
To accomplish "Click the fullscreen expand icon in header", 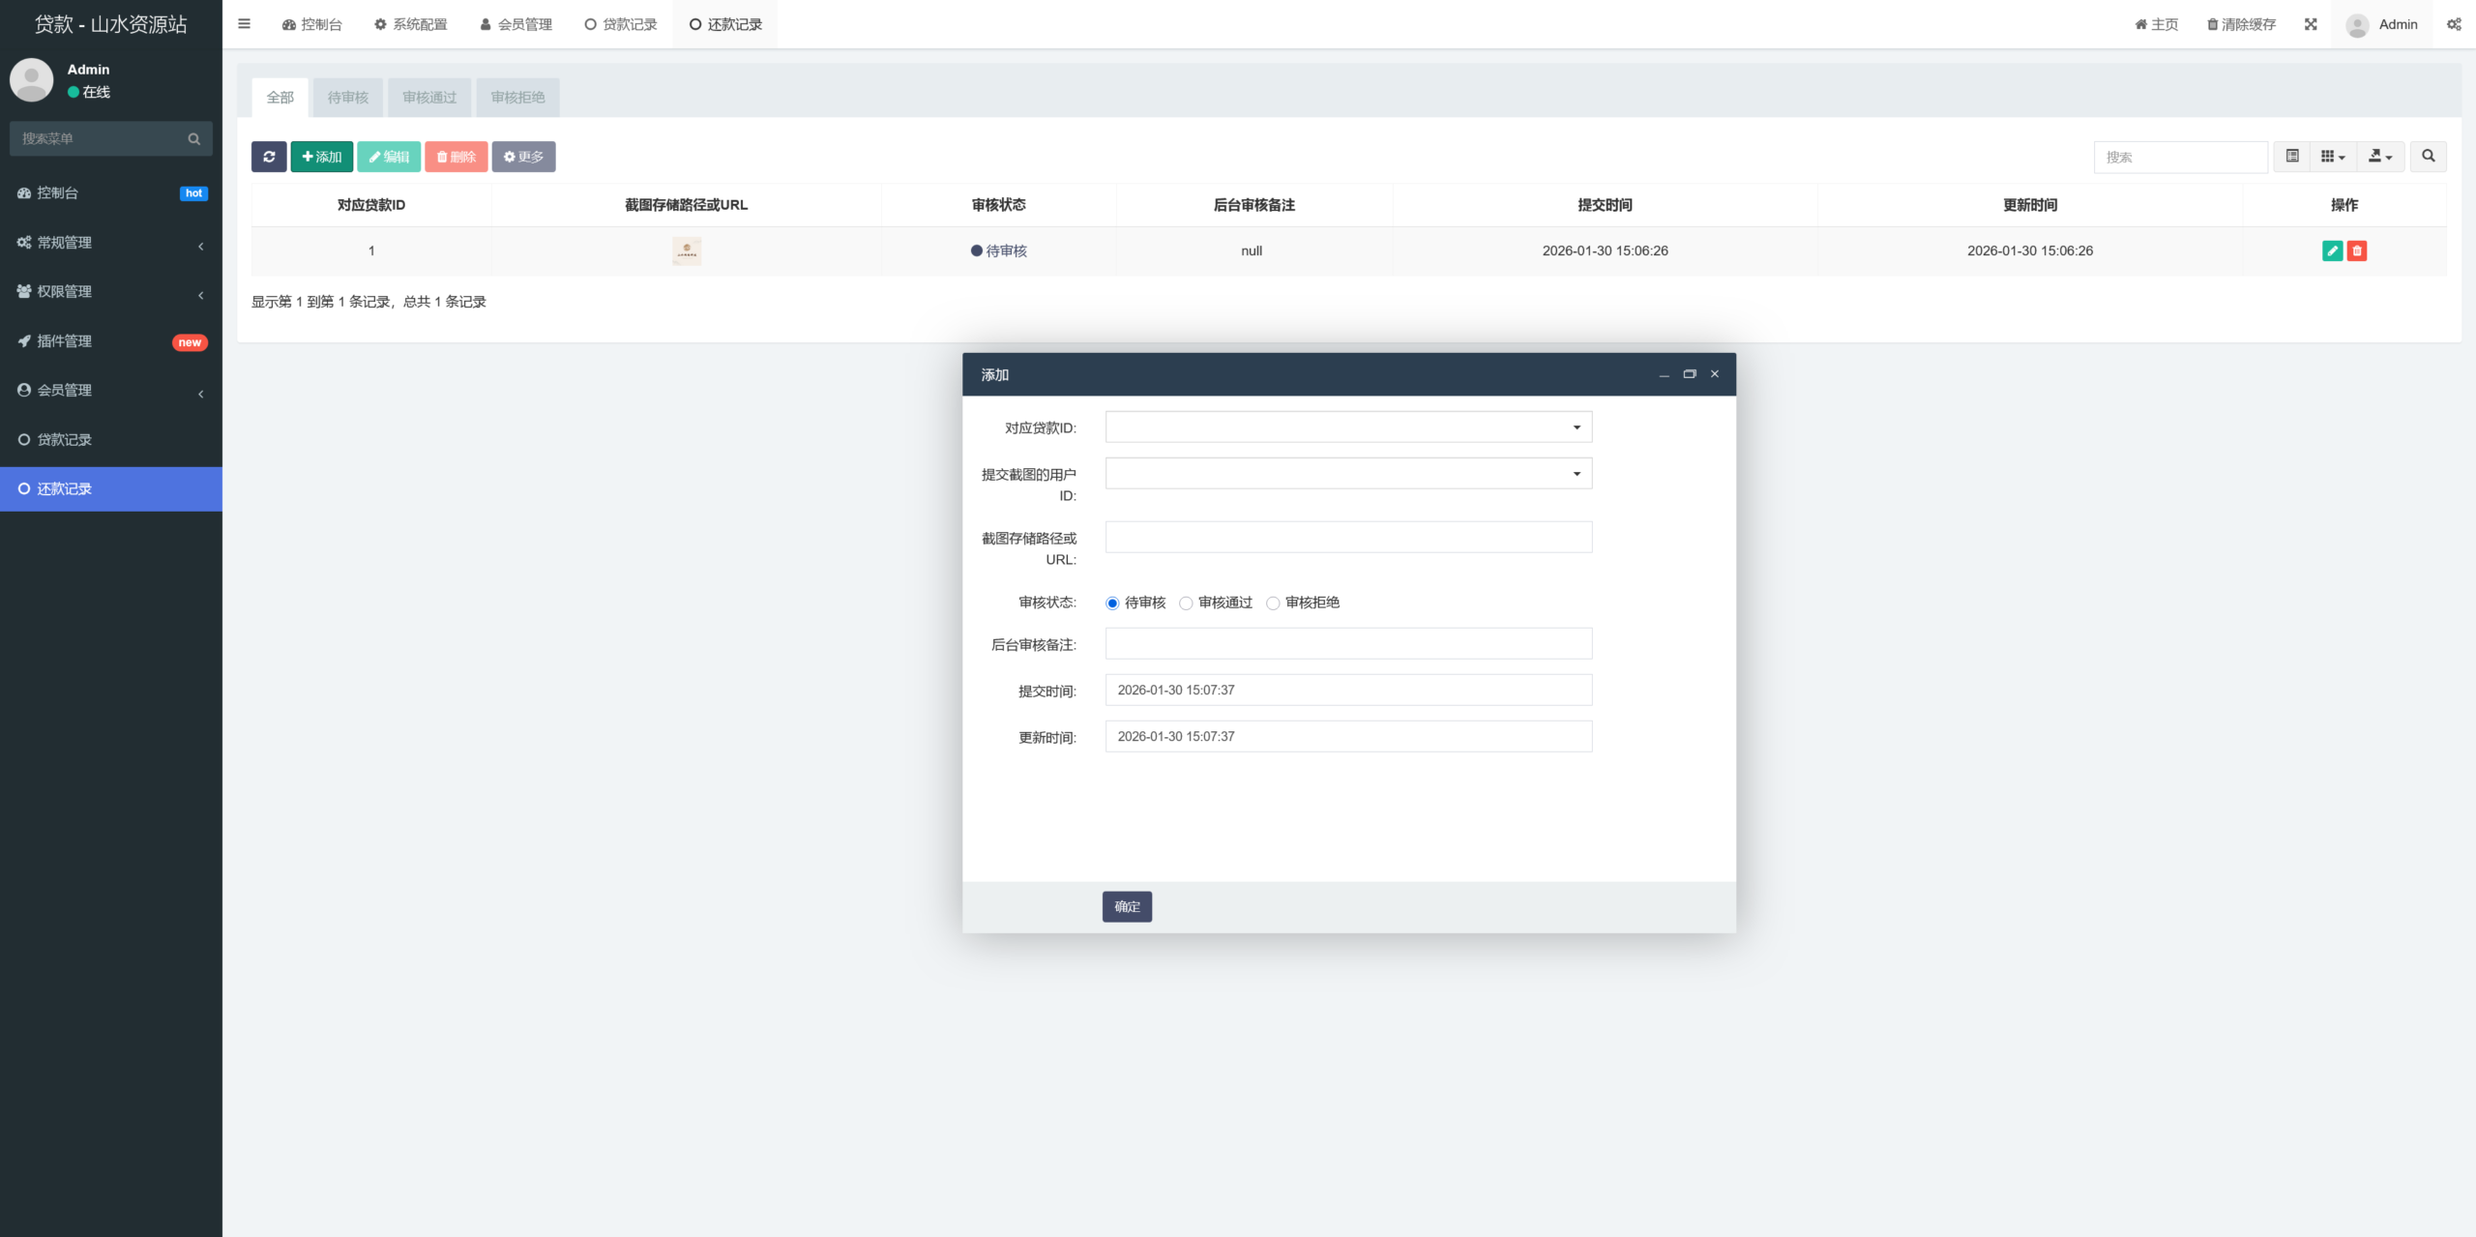I will coord(2311,24).
